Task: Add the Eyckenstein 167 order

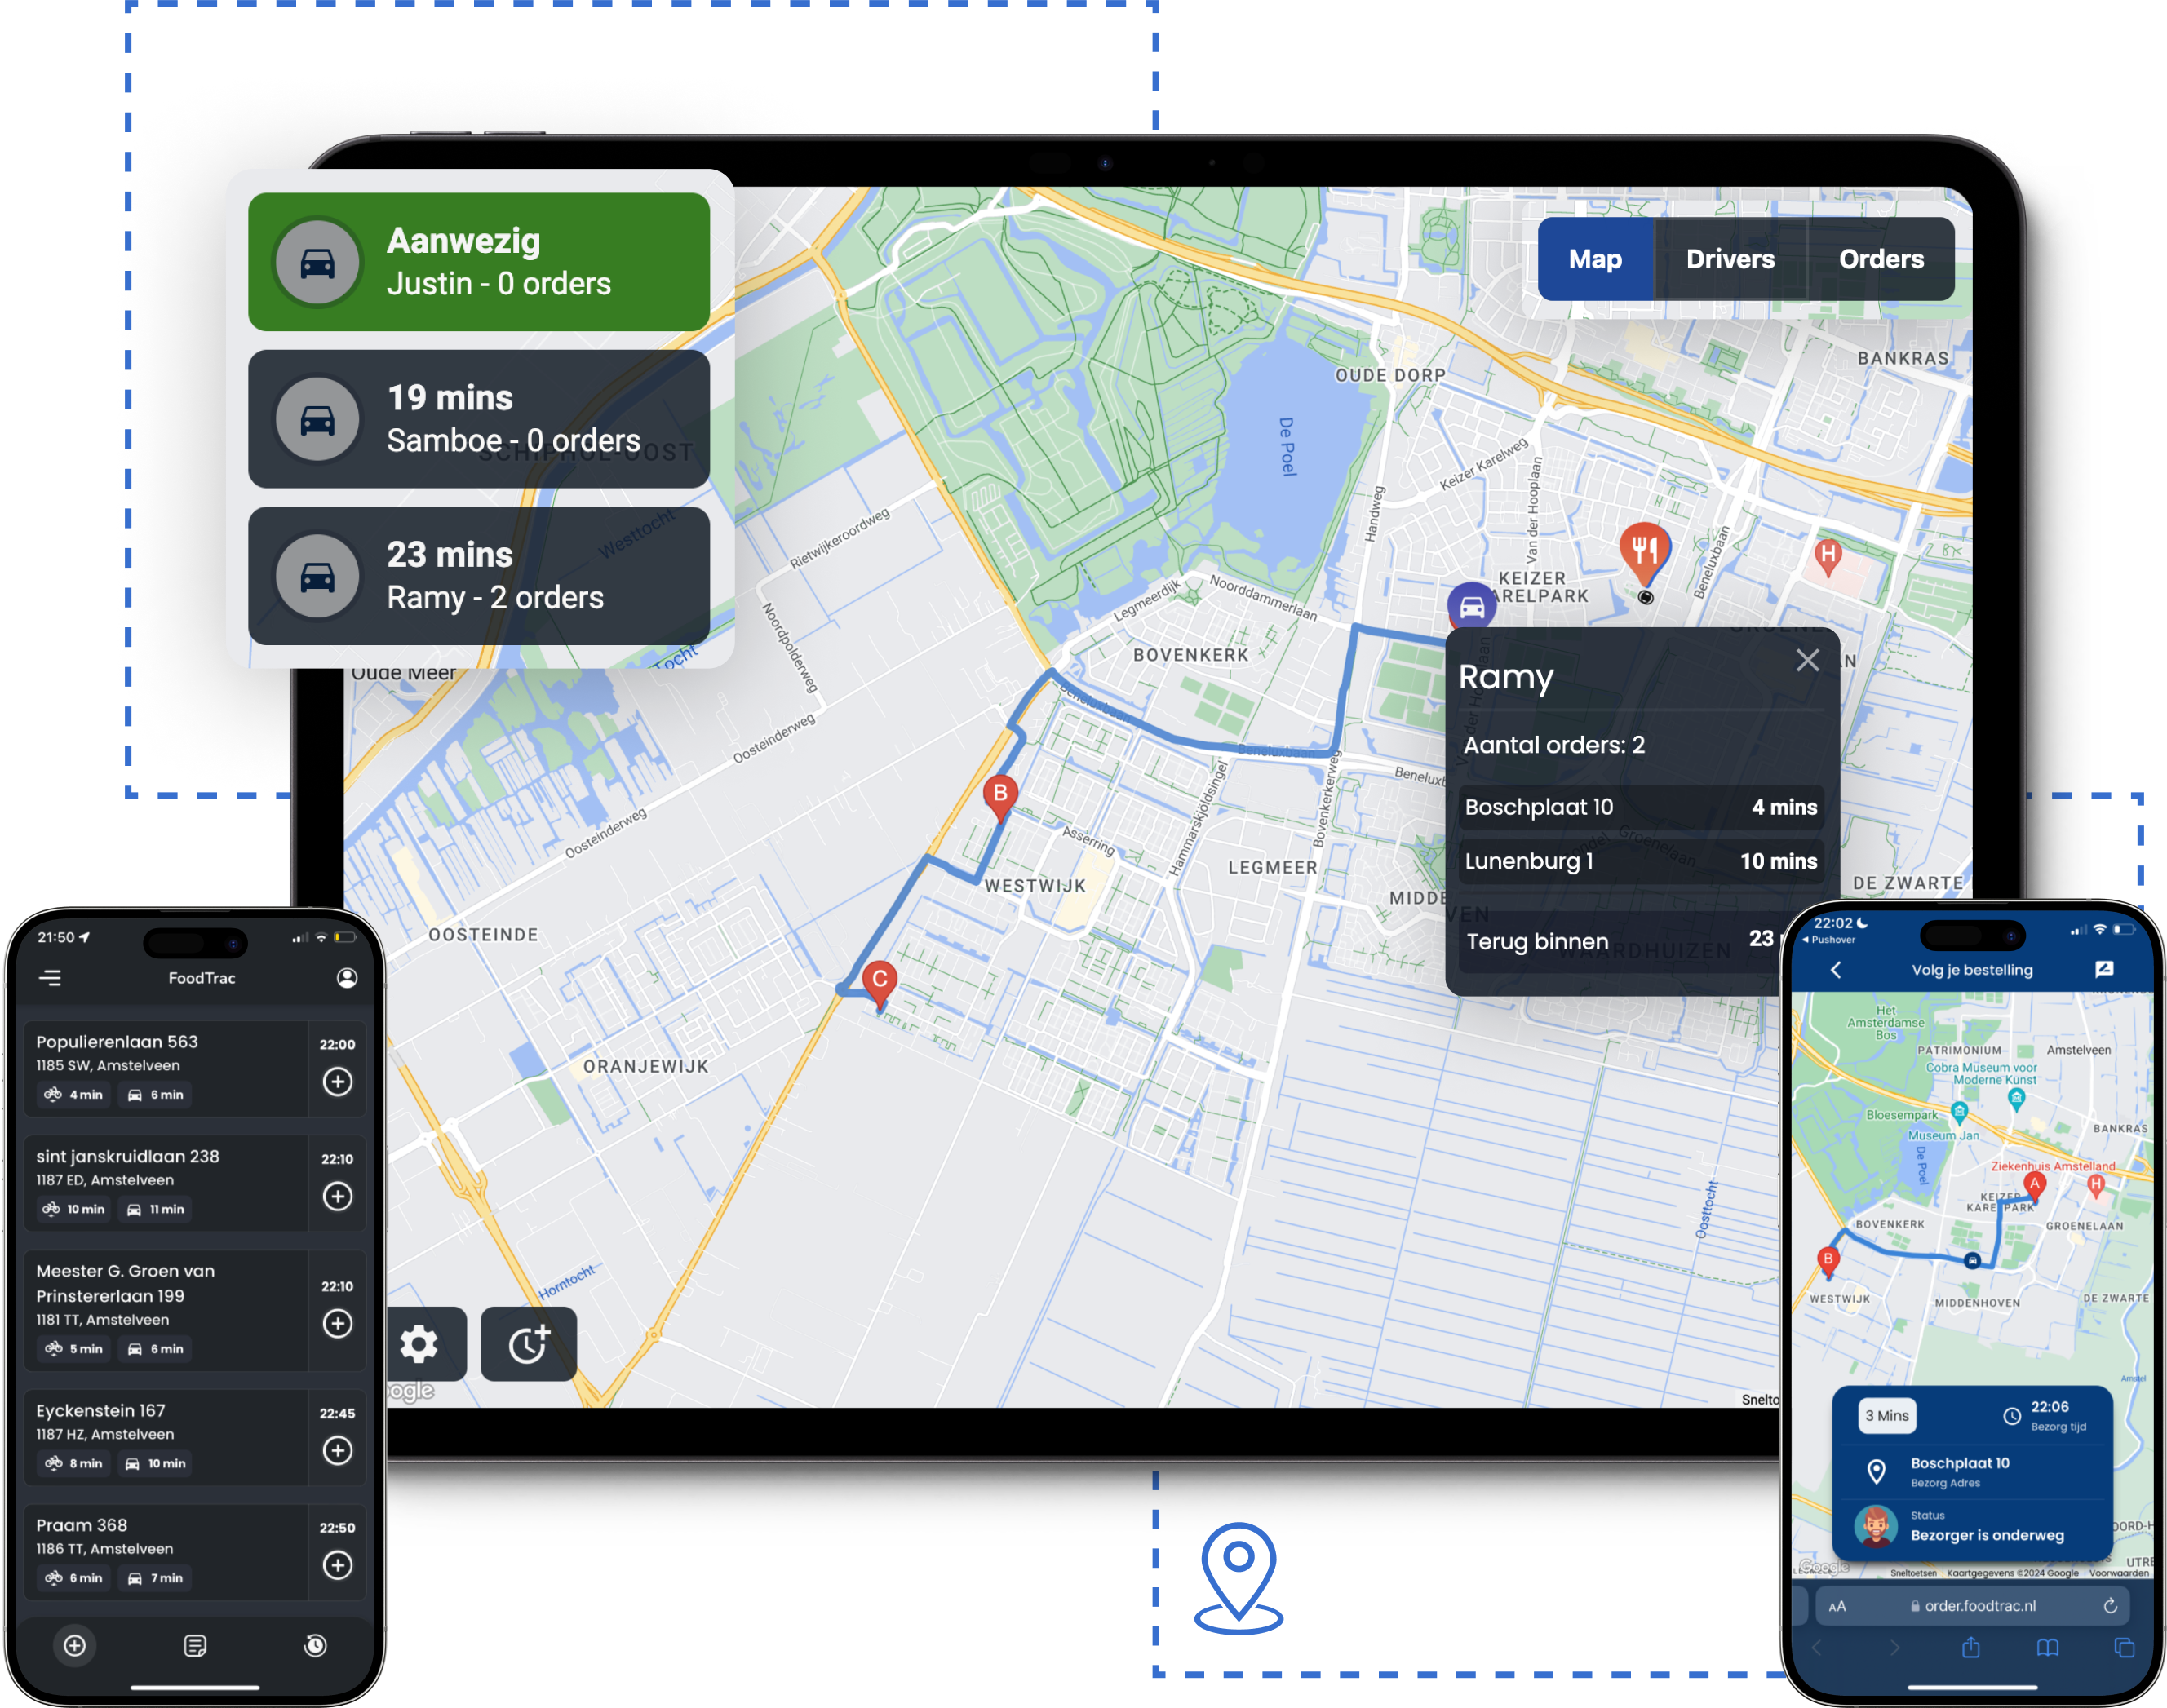Action: pos(338,1451)
